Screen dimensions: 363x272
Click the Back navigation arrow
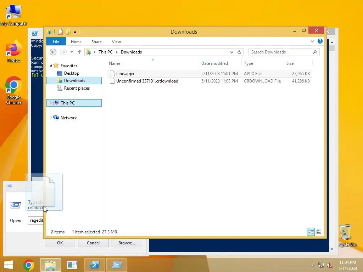(x=53, y=52)
